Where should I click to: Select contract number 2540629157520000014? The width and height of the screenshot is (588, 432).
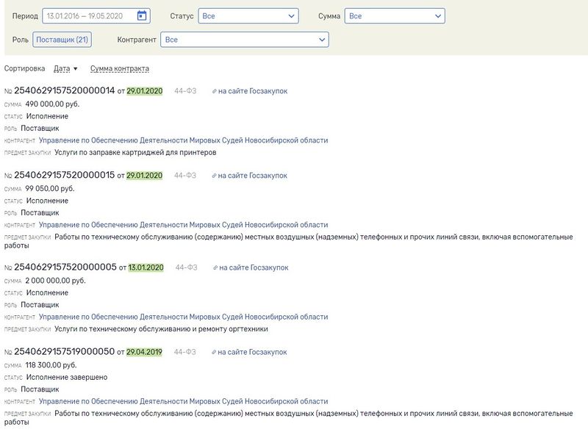[x=64, y=90]
